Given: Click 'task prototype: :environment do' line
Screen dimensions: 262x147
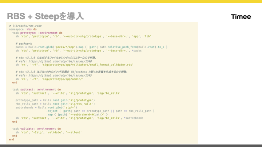Looking at the screenshot, I should (x=37, y=33).
